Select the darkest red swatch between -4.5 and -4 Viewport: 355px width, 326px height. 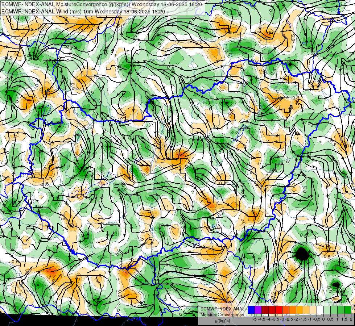(265, 310)
